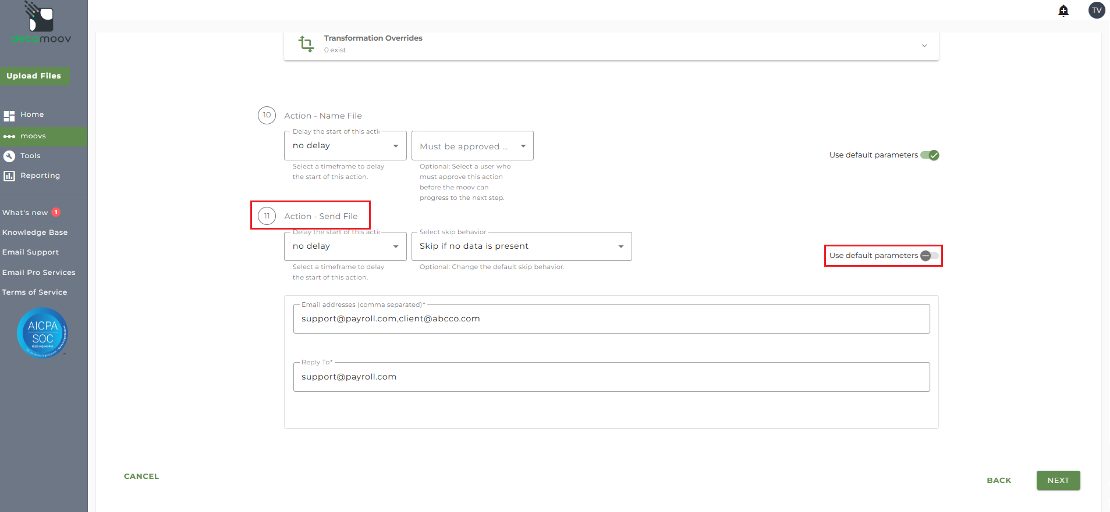Enable default parameters for Send File action
The width and height of the screenshot is (1110, 512).
tap(930, 256)
